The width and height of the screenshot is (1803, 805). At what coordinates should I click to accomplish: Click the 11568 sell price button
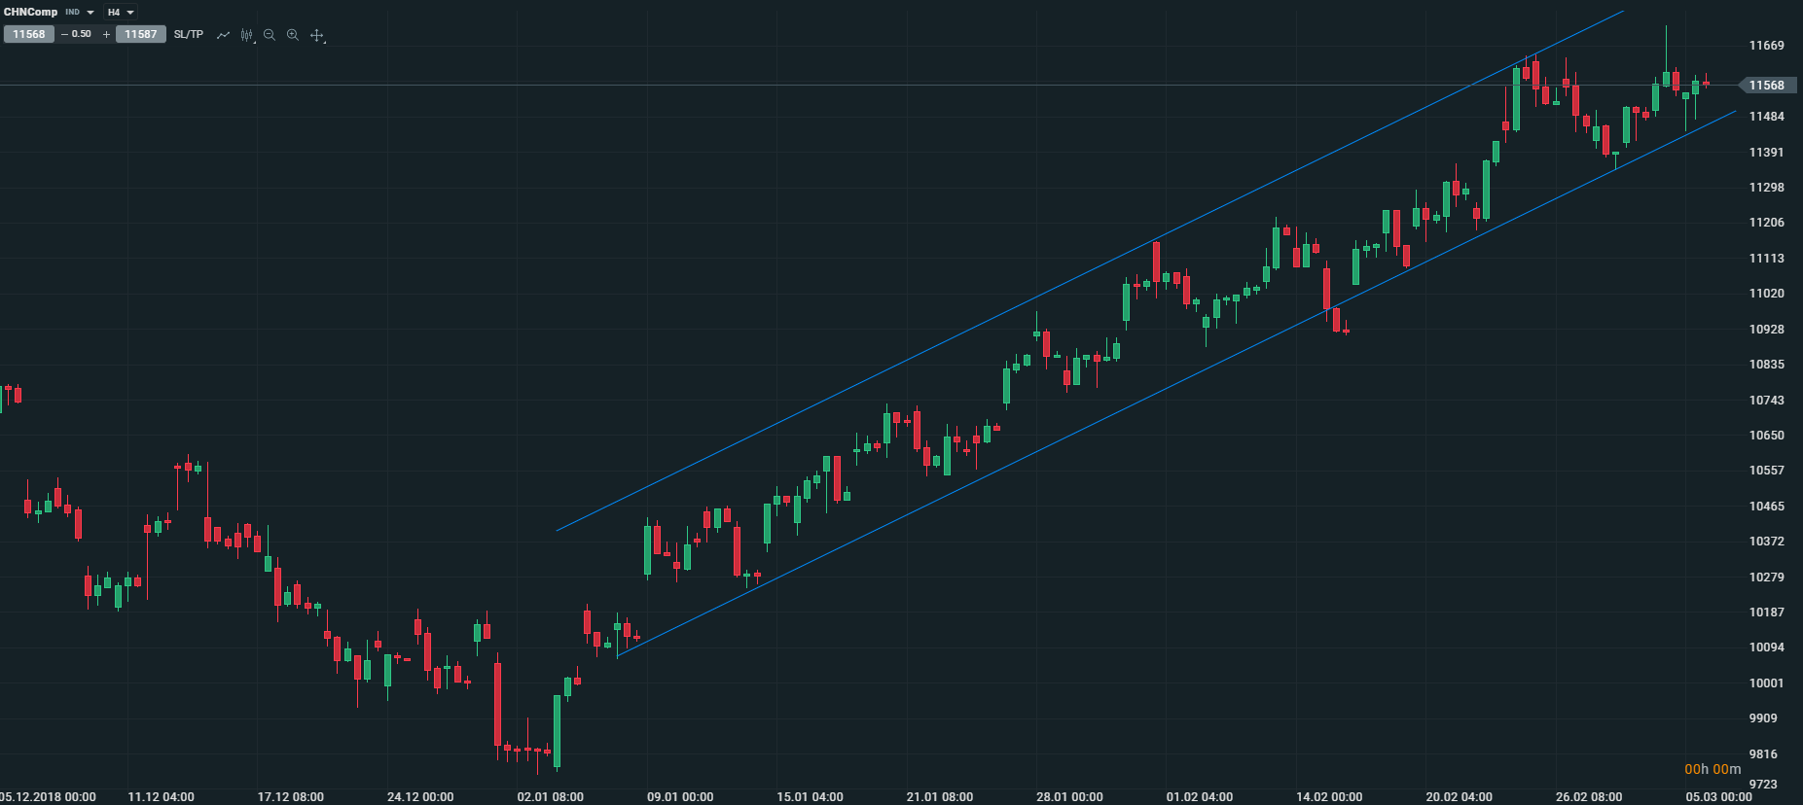tap(29, 34)
